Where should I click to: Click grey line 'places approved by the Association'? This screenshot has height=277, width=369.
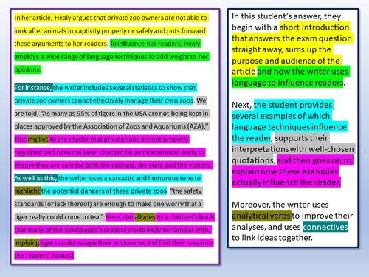111,126
